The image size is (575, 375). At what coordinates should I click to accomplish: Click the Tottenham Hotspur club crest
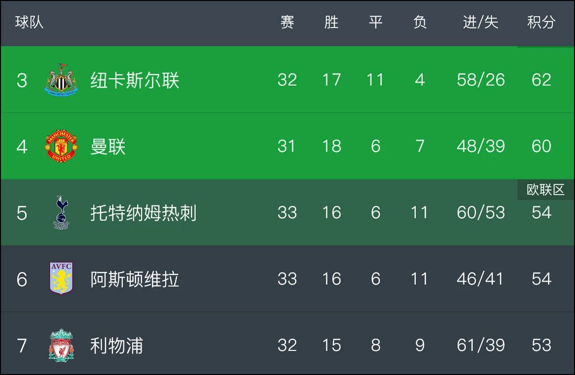coord(61,212)
